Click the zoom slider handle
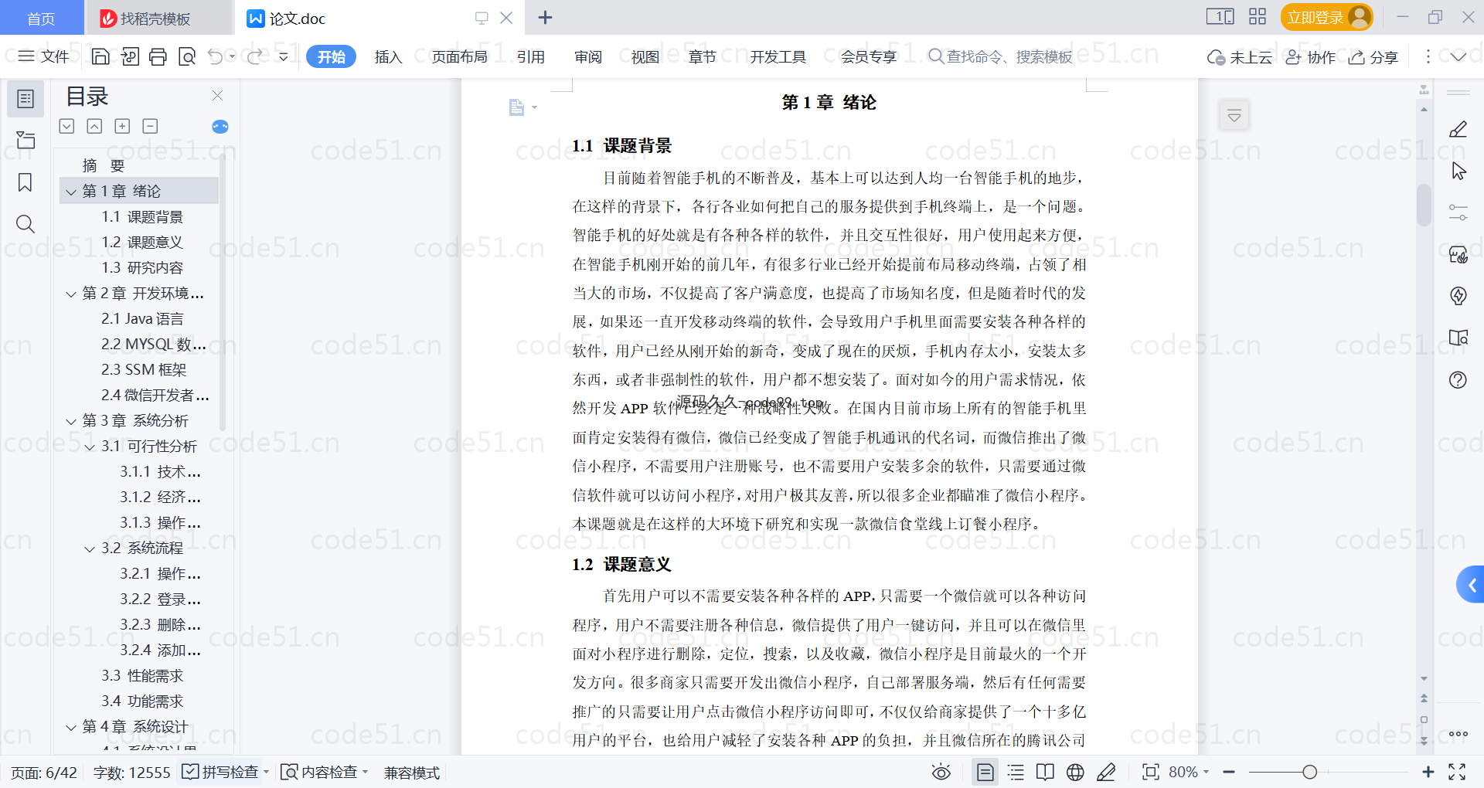 pos(1309,772)
